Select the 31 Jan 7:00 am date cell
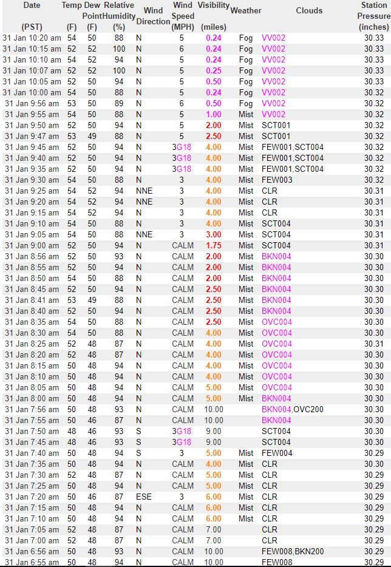391x567 pixels. click(32, 541)
